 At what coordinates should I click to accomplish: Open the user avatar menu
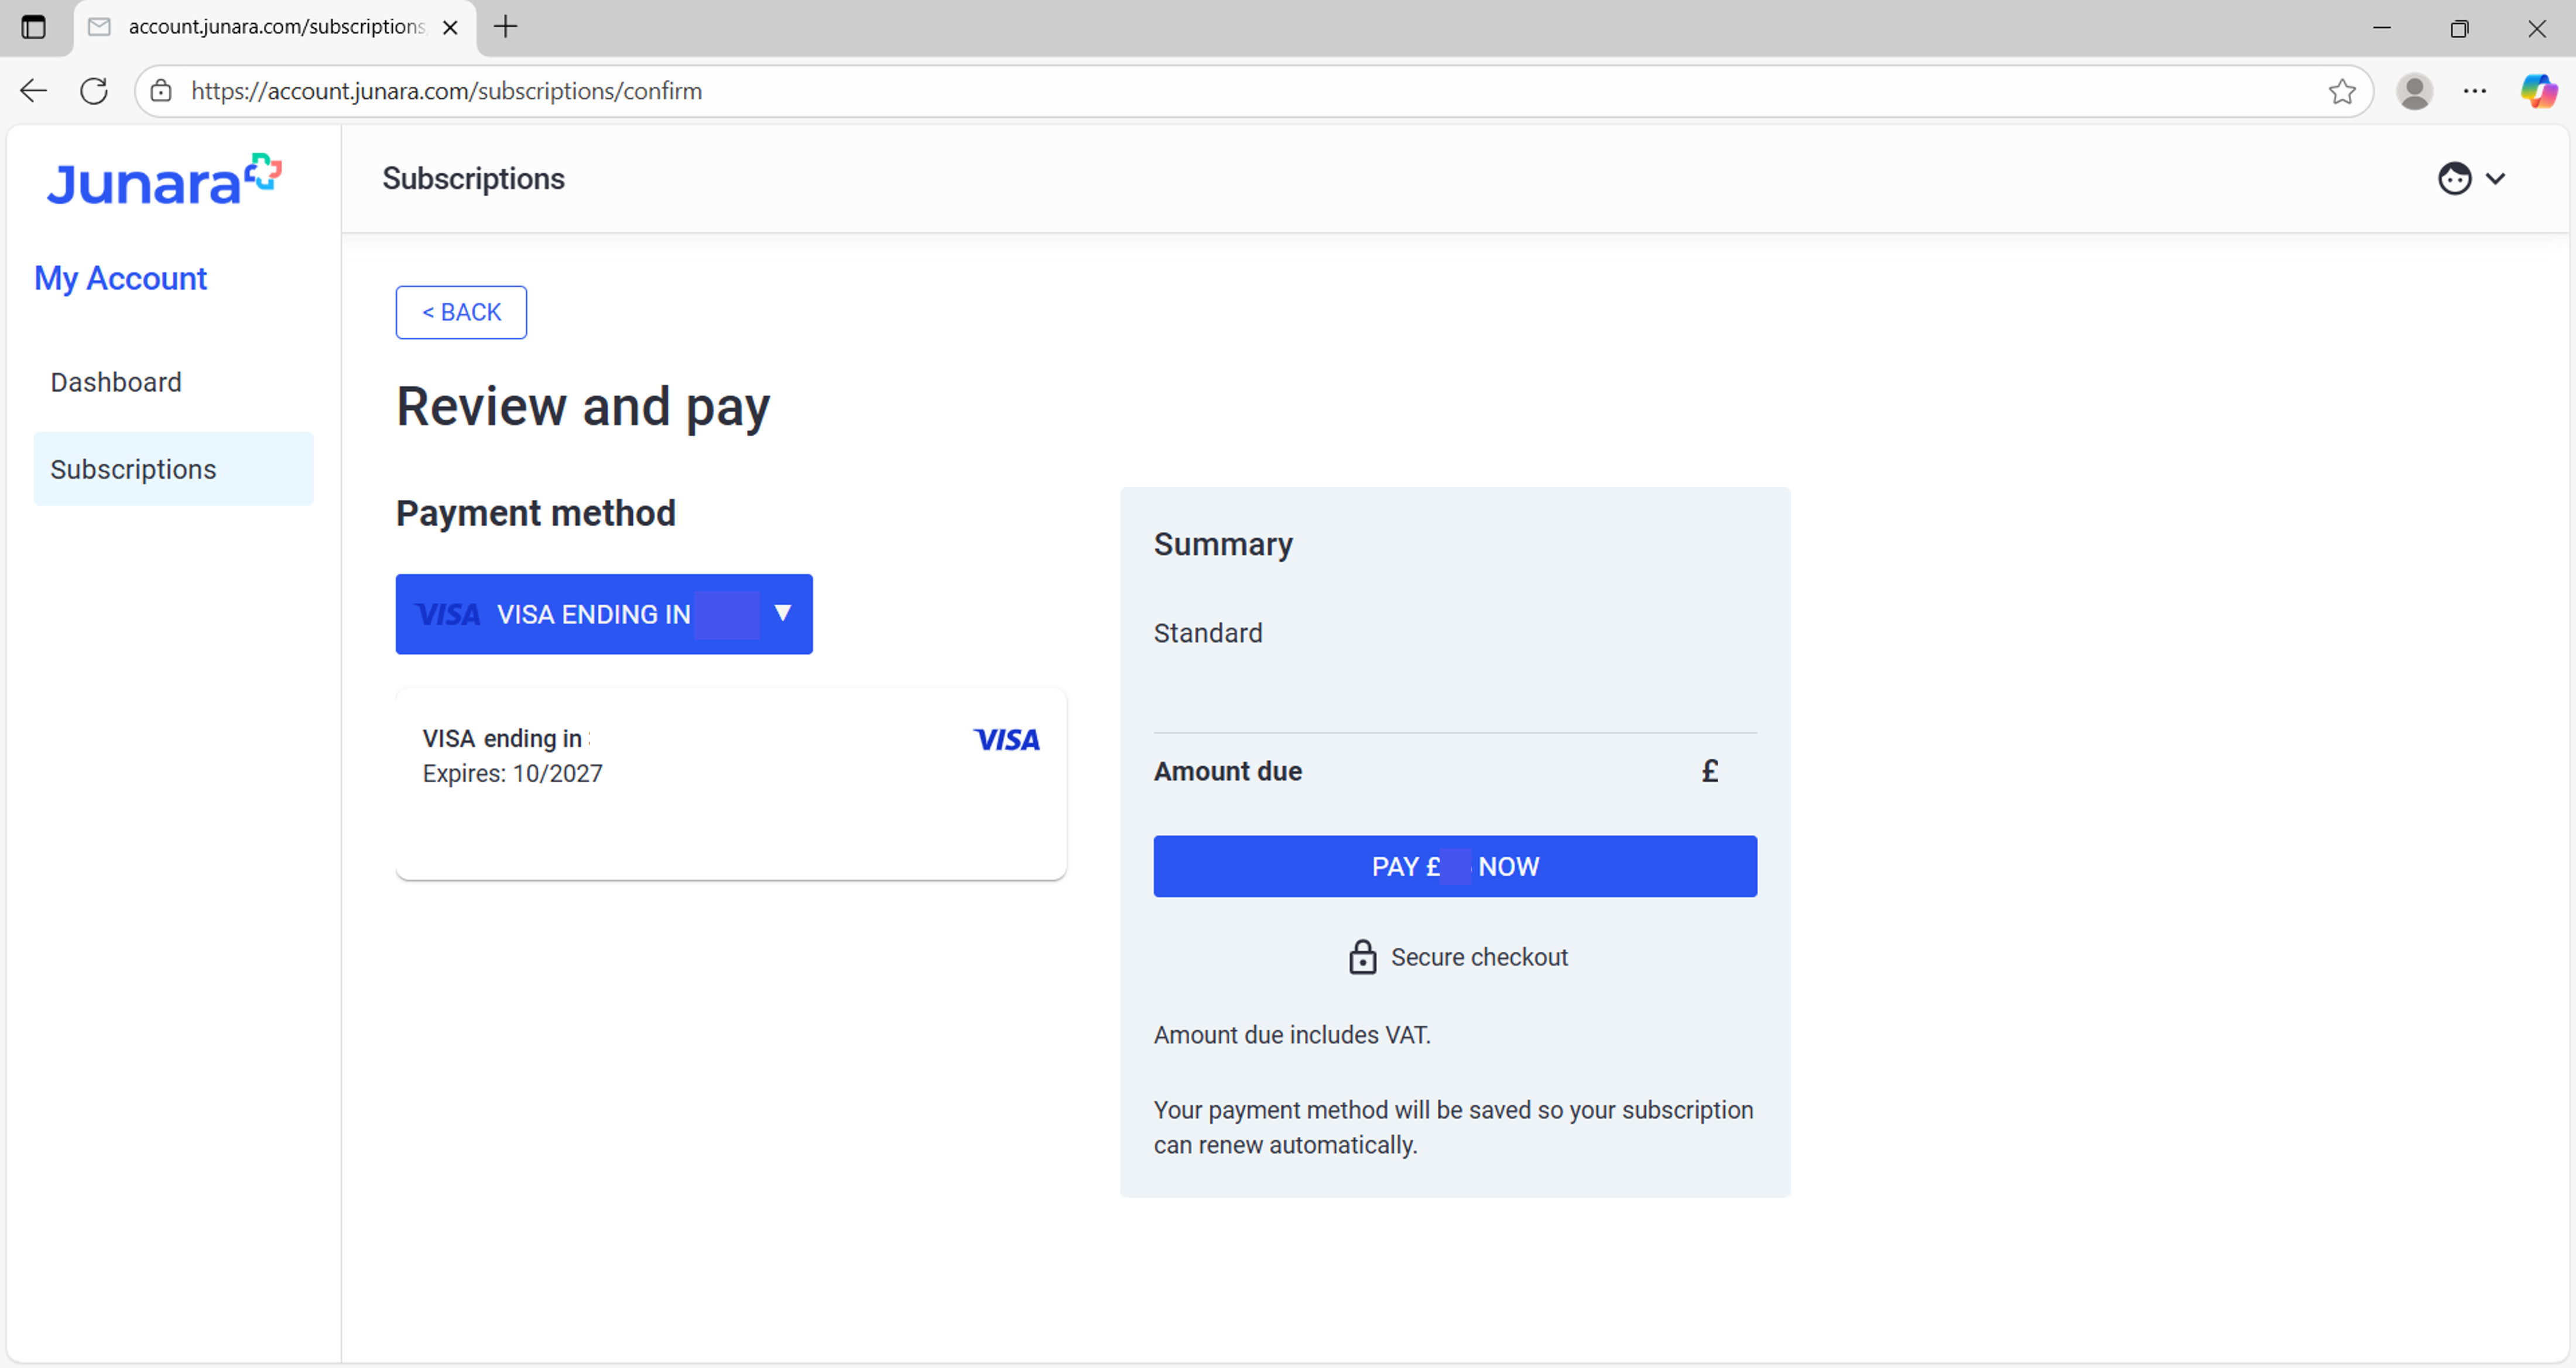(2471, 179)
